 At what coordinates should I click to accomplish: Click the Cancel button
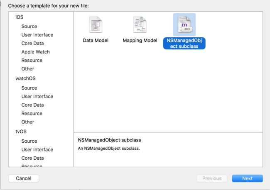point(24,178)
